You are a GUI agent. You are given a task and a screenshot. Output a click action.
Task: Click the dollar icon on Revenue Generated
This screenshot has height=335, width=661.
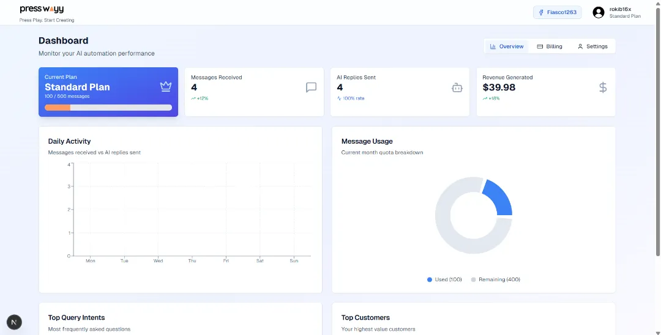603,87
